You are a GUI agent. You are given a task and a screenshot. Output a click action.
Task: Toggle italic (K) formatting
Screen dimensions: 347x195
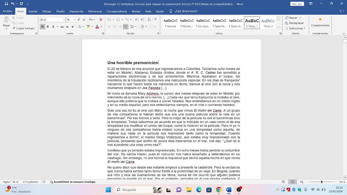48,27
